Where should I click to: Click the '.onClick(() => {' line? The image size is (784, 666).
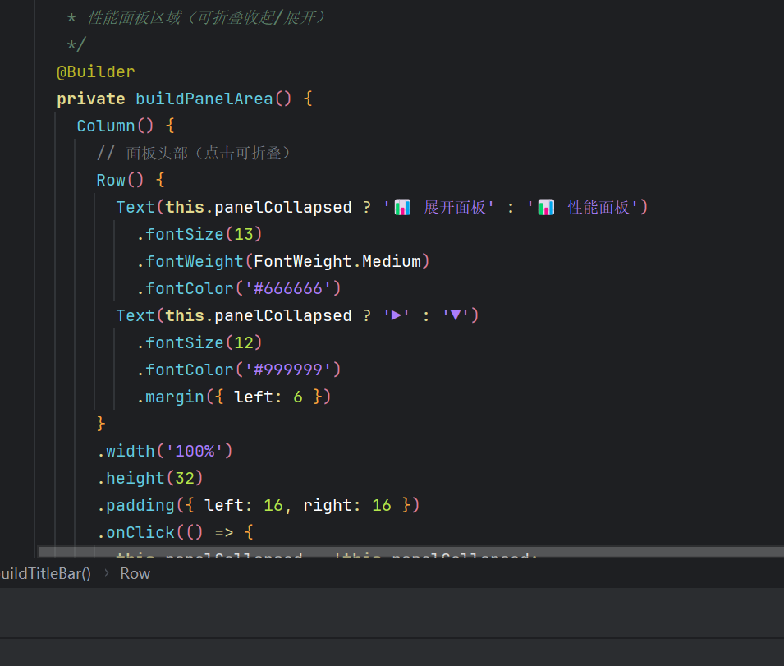[175, 532]
